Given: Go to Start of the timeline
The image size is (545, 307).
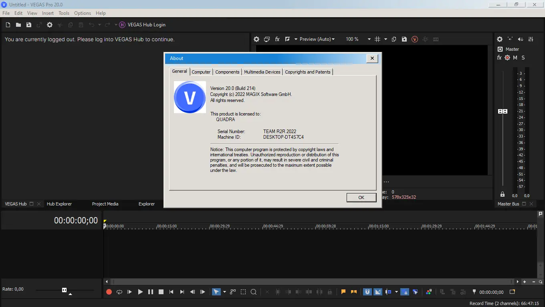Looking at the screenshot, I should [x=172, y=292].
